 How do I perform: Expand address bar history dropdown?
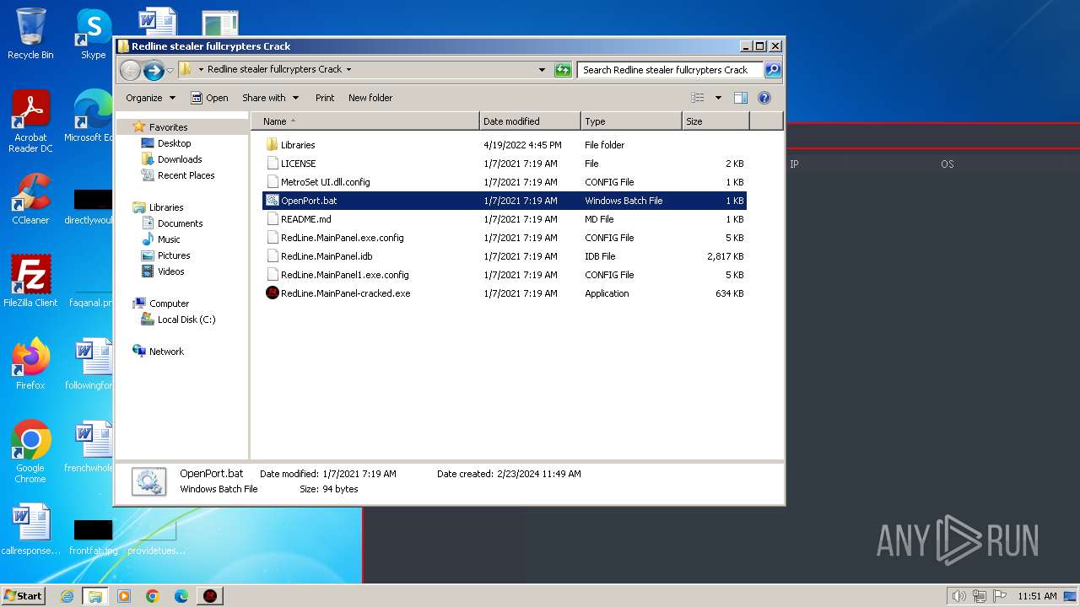pos(542,70)
